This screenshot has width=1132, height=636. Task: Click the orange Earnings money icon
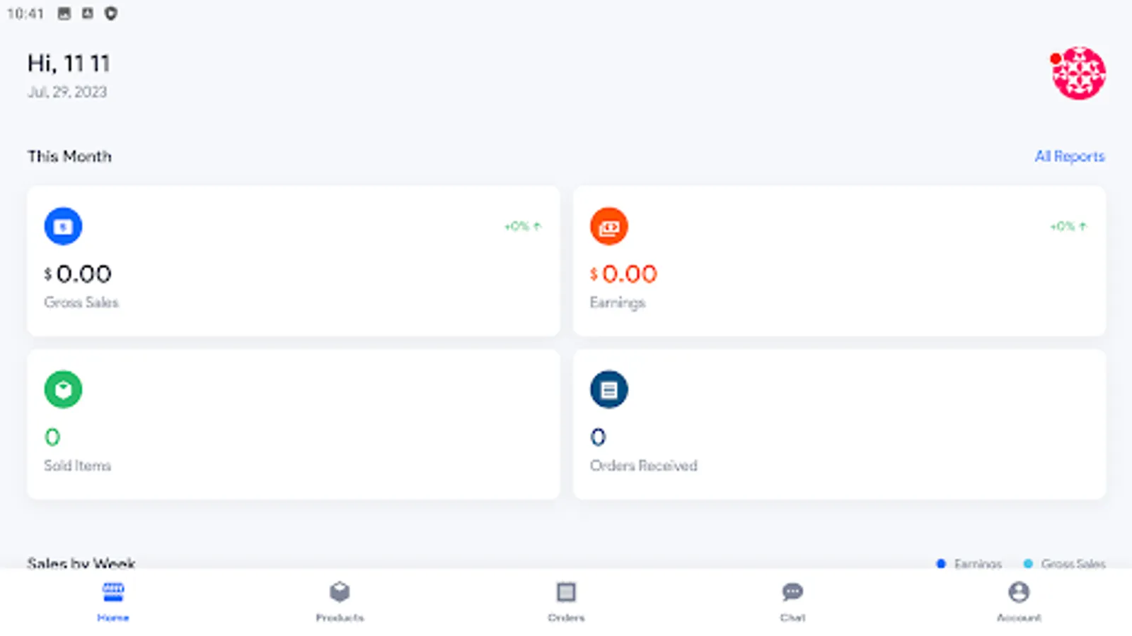(608, 226)
